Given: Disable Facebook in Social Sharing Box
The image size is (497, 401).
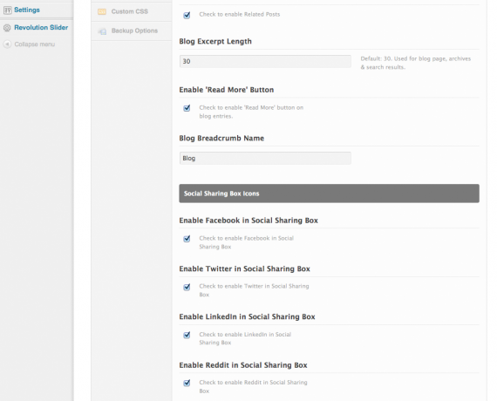Looking at the screenshot, I should [x=187, y=238].
